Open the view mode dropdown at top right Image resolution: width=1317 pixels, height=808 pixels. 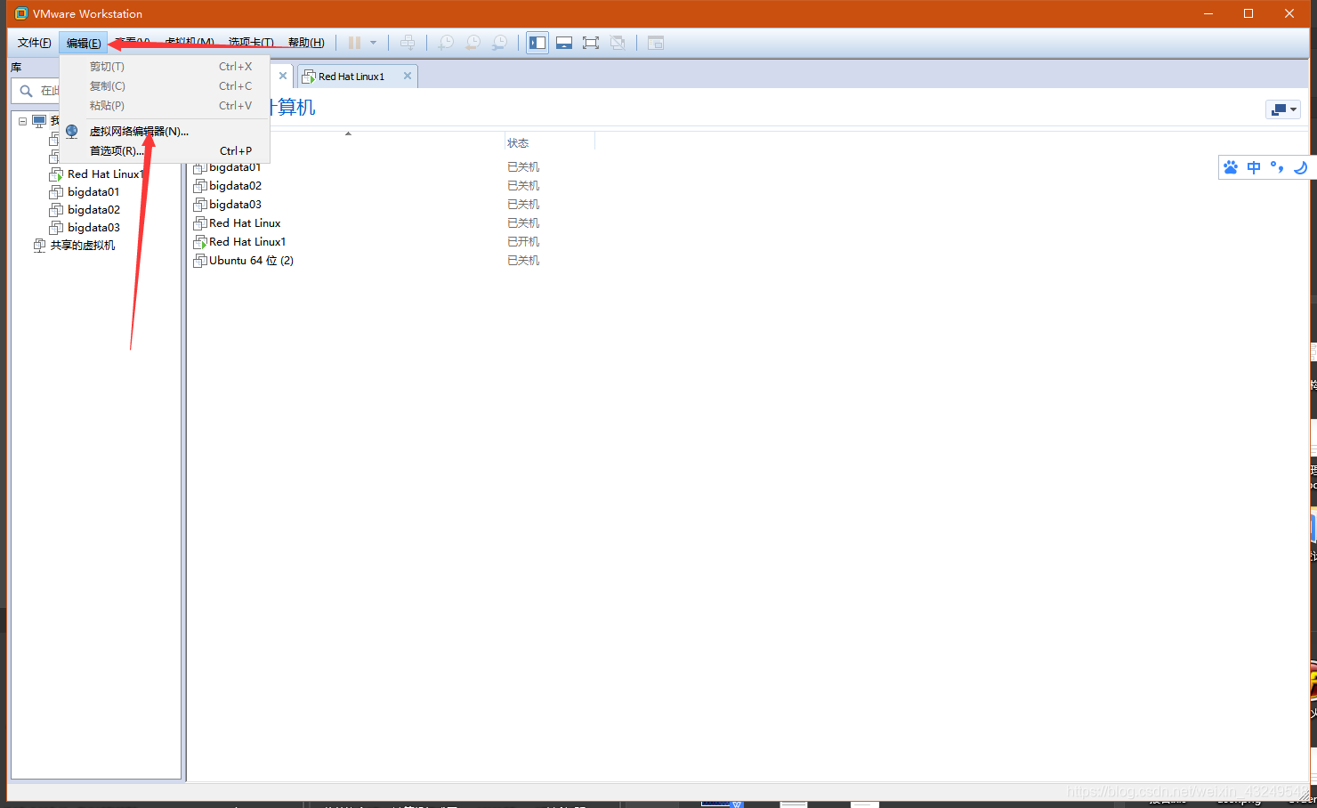tap(1283, 109)
